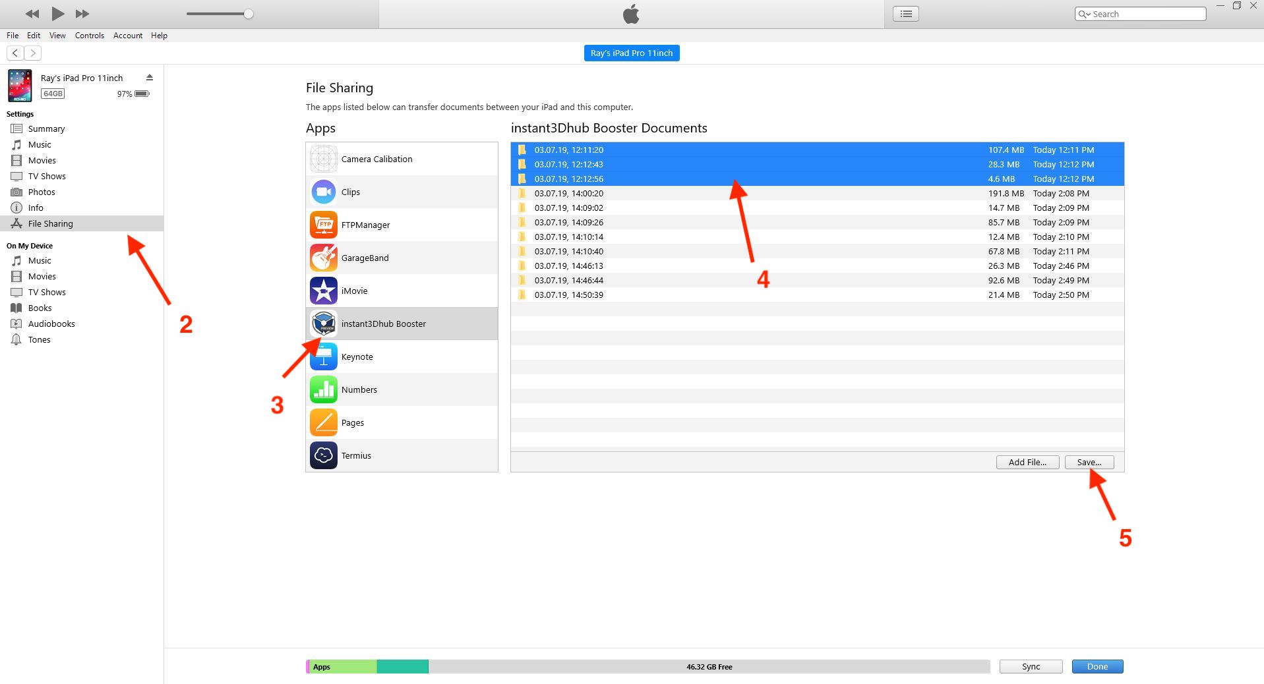Select folder 03.07.19, 14:09:02

coord(818,208)
